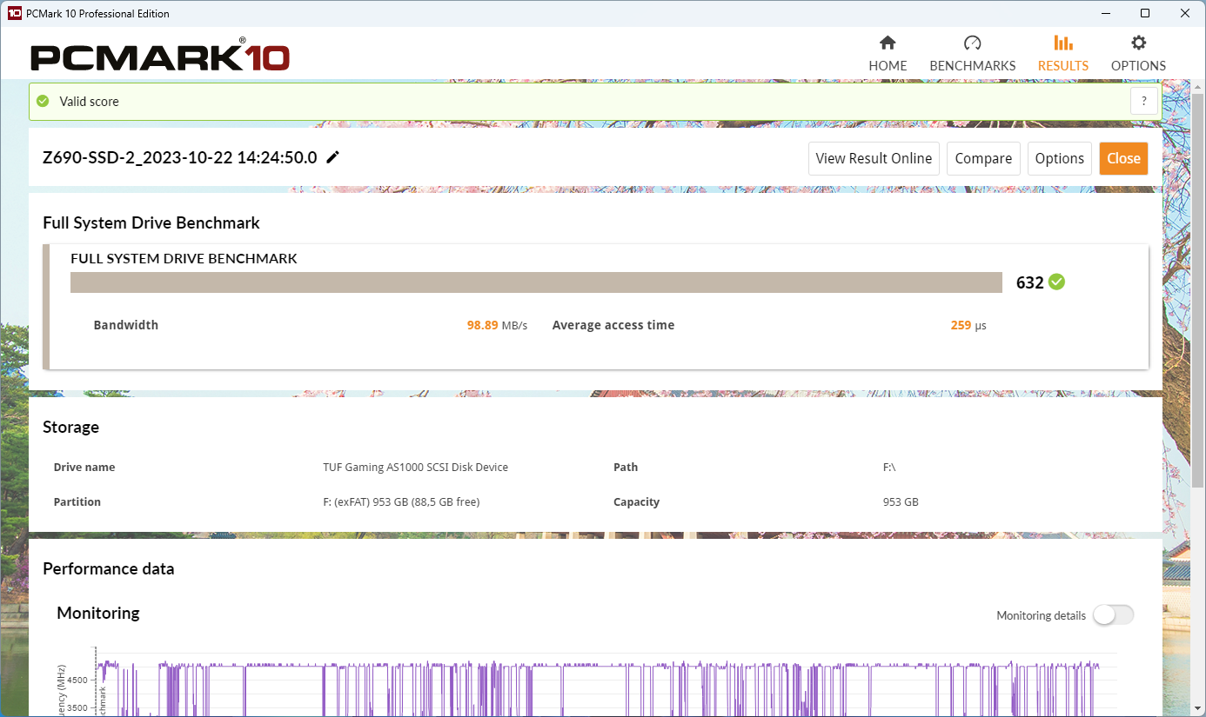Click the Compare button
The image size is (1206, 717).
(983, 158)
